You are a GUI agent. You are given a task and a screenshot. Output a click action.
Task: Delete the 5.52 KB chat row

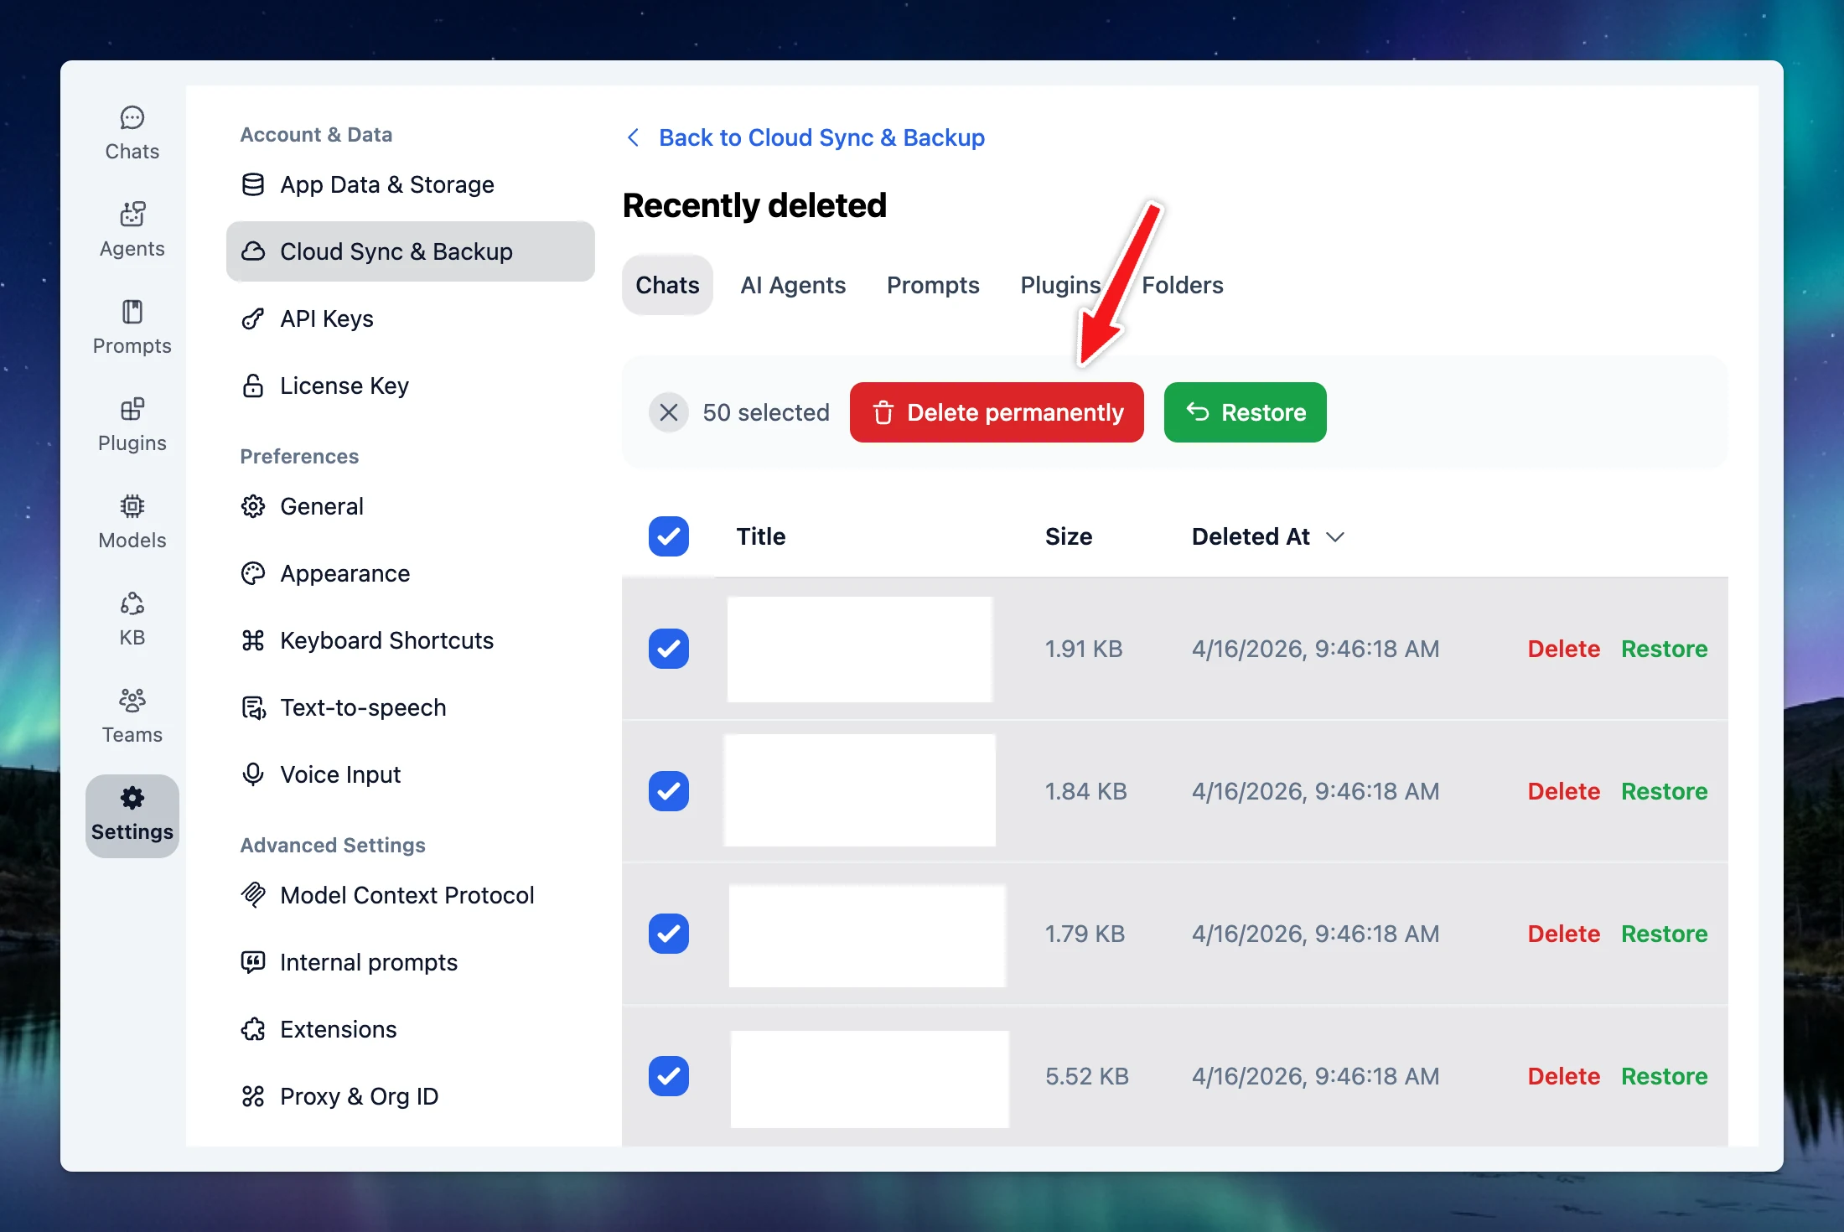pos(1564,1076)
